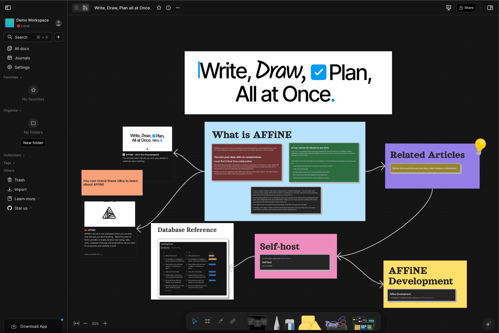Click the AFFiNE Knowledge OS bookmark card
This screenshot has width=499, height=333.
[x=147, y=153]
